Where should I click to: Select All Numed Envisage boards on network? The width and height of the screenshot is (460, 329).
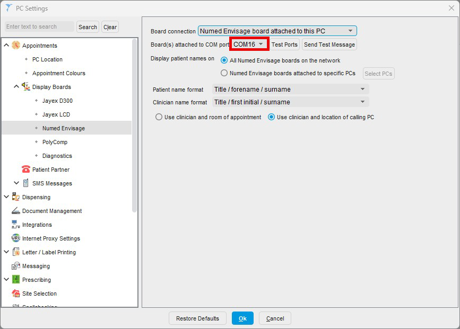(224, 60)
